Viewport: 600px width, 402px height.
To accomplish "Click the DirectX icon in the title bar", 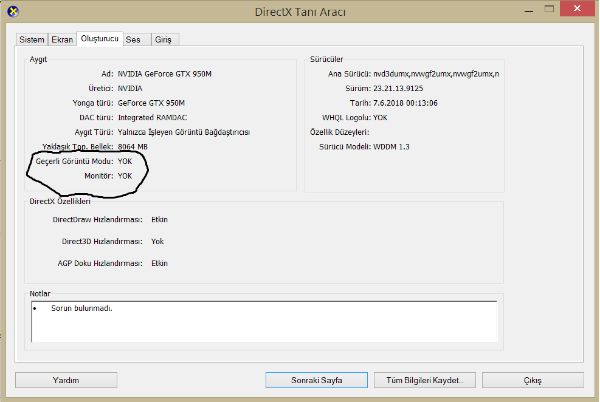I will click(x=13, y=12).
